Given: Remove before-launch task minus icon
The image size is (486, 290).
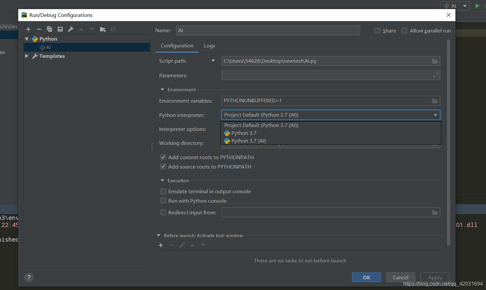Looking at the screenshot, I should pos(171,245).
